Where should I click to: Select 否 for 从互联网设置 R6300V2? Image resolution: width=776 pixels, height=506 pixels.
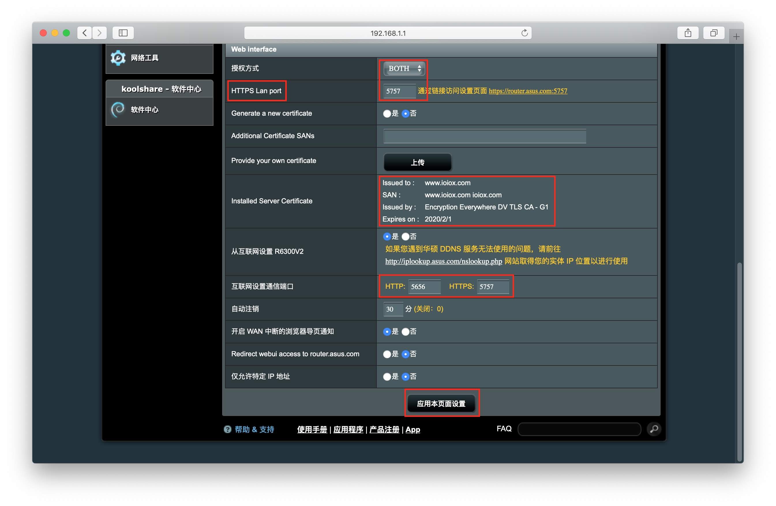click(x=405, y=237)
